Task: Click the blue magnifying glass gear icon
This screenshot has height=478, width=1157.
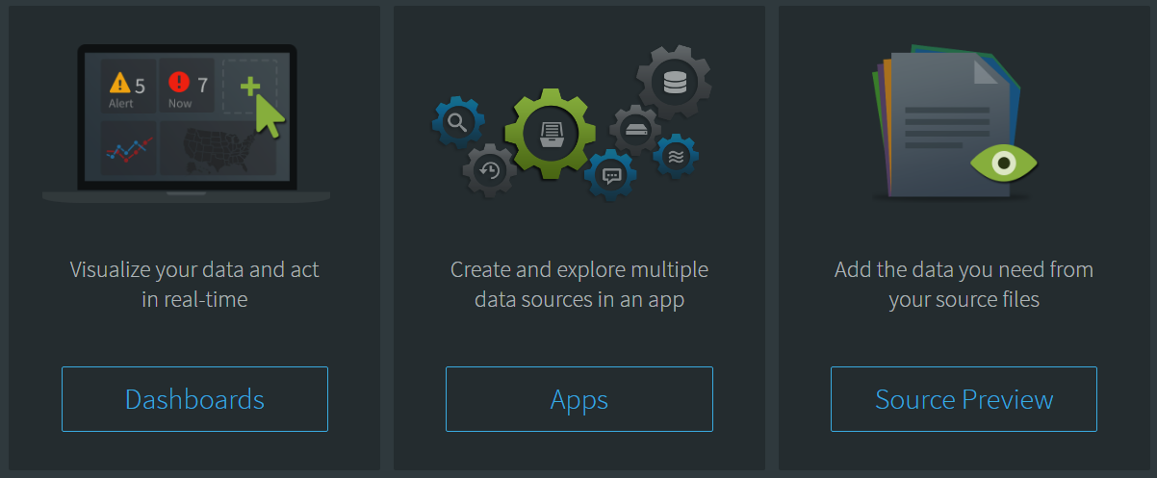Action: pyautogui.click(x=458, y=122)
